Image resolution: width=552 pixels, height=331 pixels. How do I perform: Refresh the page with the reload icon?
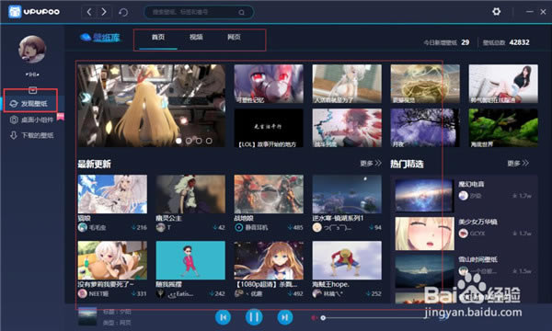click(x=123, y=12)
